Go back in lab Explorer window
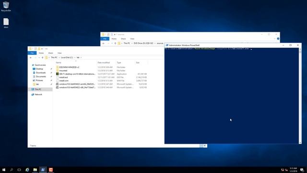 point(31,58)
